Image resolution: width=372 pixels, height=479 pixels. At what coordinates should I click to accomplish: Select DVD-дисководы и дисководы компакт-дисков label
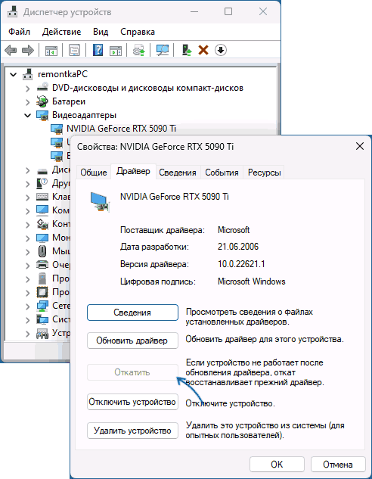pos(147,88)
